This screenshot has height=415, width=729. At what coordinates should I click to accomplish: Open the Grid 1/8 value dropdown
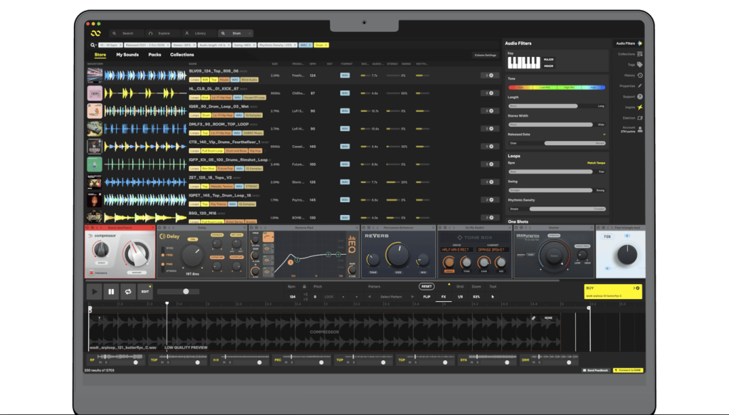pos(460,297)
